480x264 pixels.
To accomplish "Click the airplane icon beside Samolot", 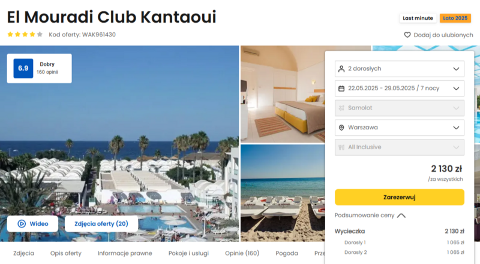I will [341, 108].
